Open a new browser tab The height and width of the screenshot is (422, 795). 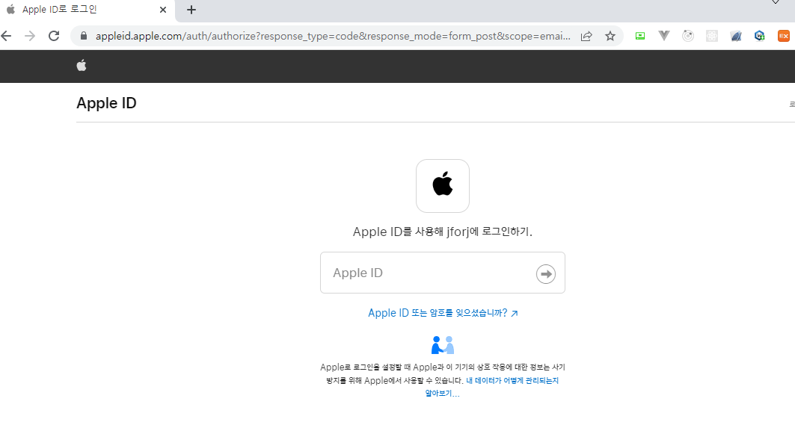pos(191,10)
